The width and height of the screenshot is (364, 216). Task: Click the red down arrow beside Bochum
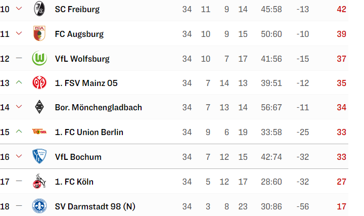click(19, 156)
